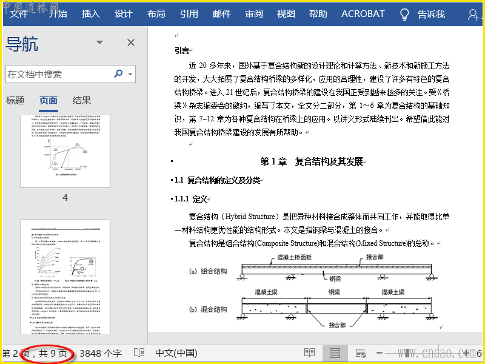
Task: Click the 引言 heading in document
Action: 182,50
